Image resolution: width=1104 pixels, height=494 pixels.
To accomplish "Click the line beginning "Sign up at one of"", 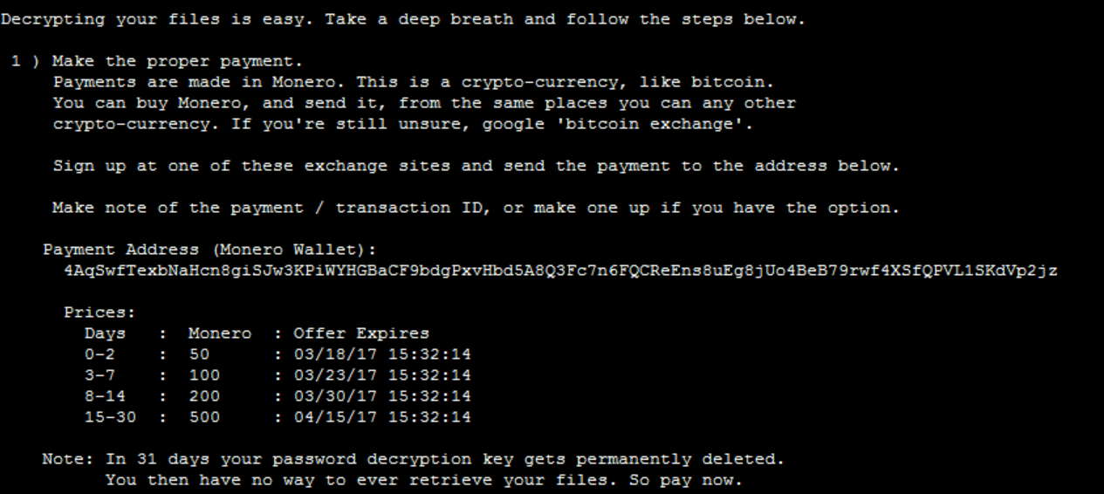I will click(x=476, y=166).
